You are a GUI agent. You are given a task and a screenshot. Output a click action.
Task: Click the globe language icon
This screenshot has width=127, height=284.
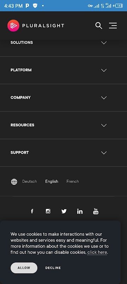(x=14, y=181)
